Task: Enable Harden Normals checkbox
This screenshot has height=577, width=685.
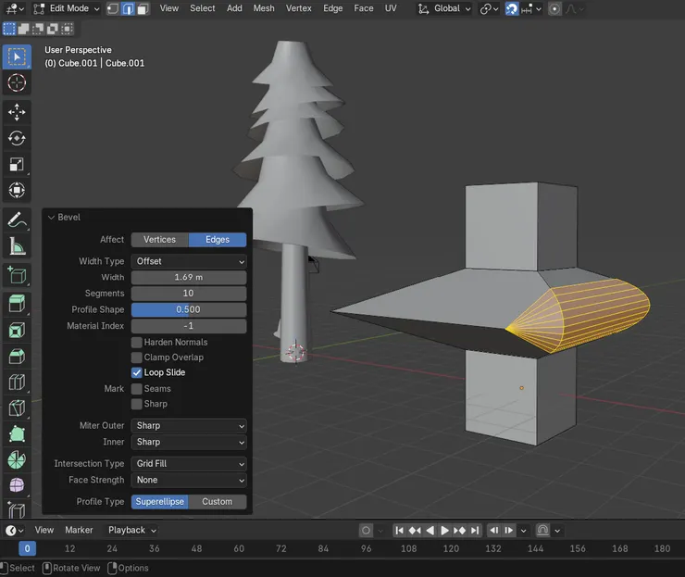Action: [137, 343]
